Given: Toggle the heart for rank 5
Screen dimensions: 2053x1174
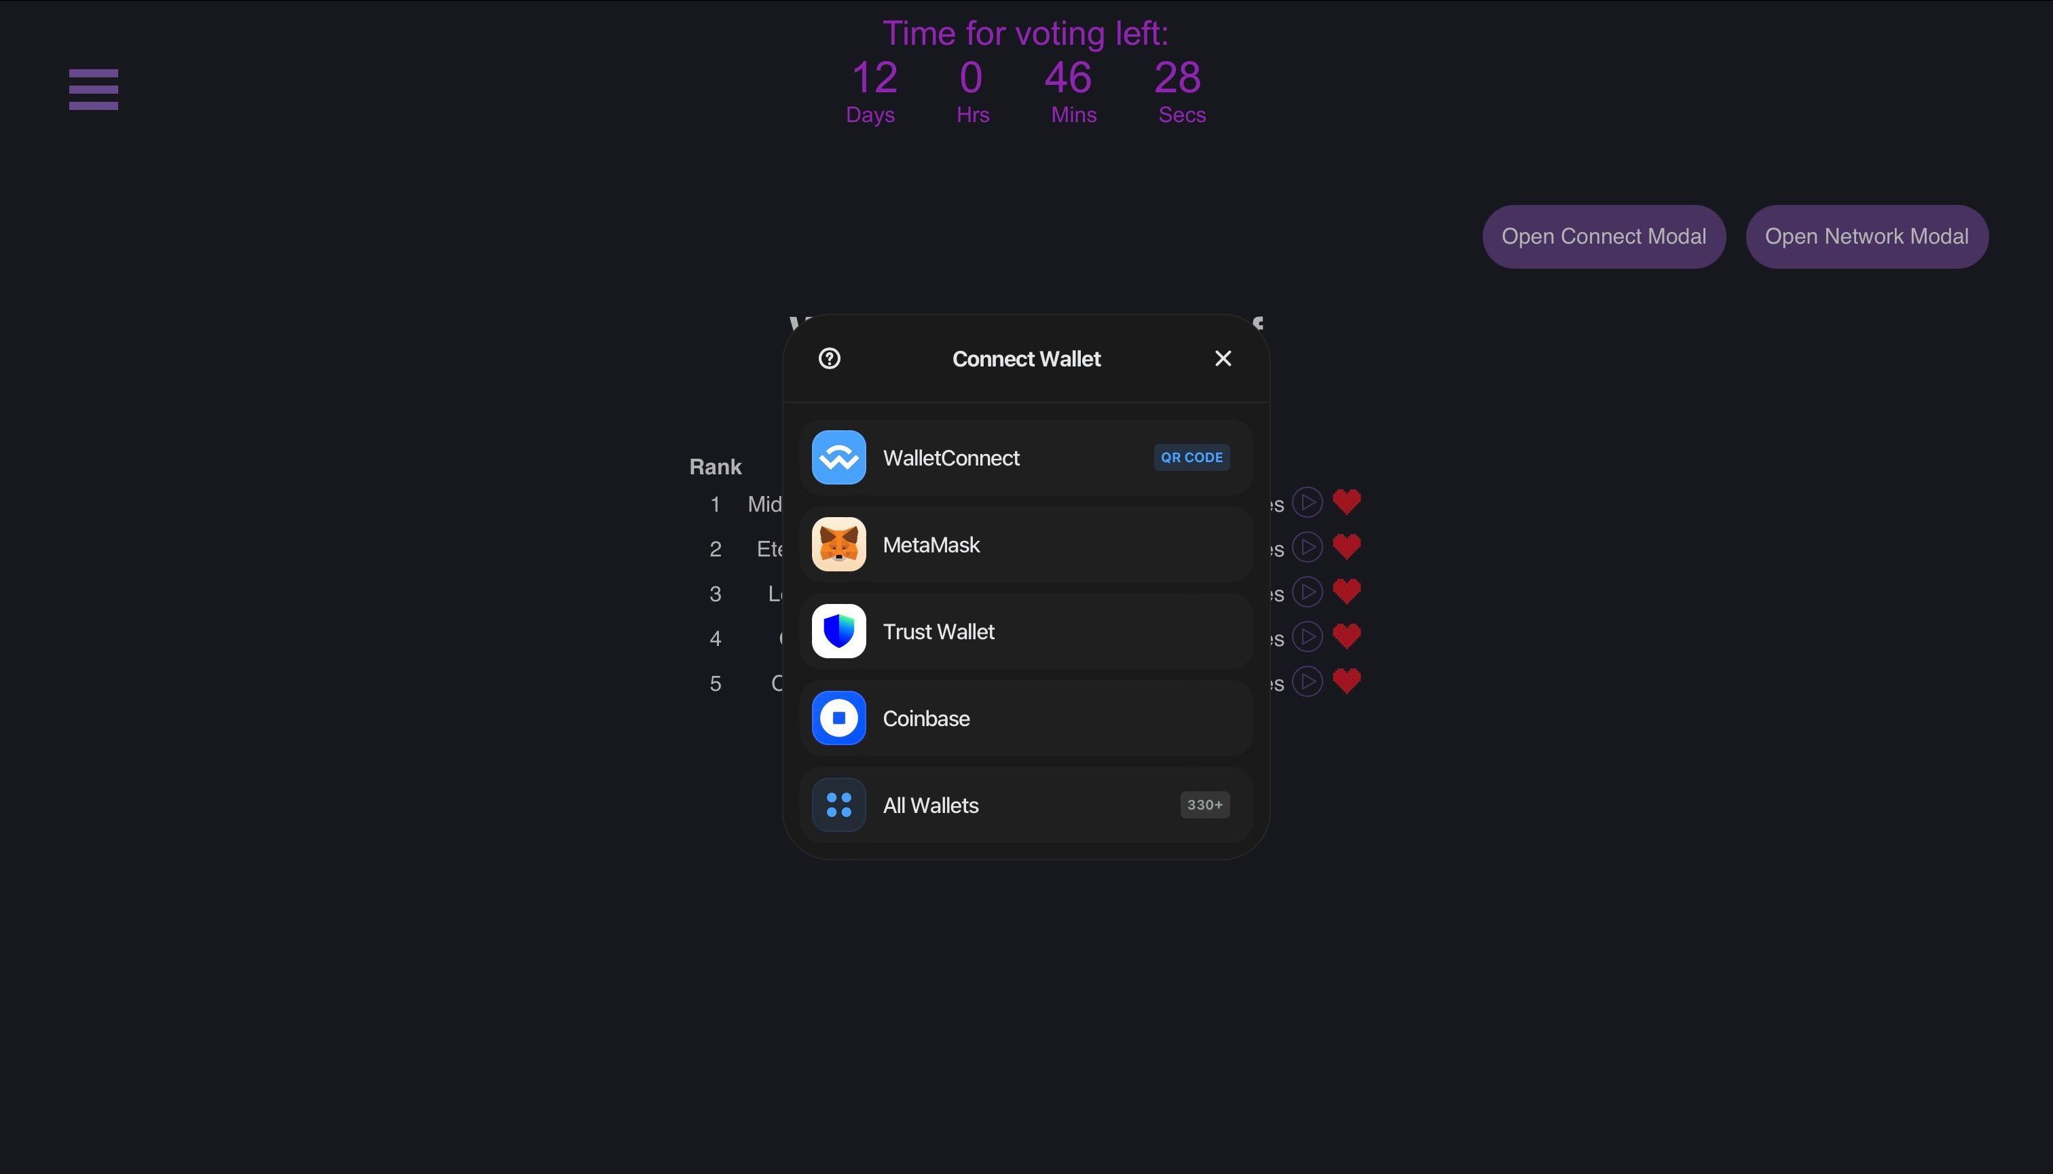Looking at the screenshot, I should coord(1346,682).
